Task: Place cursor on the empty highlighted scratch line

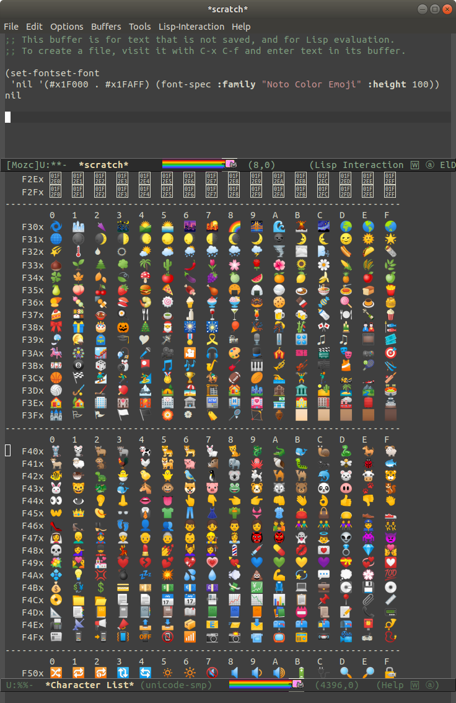Action: [x=228, y=117]
